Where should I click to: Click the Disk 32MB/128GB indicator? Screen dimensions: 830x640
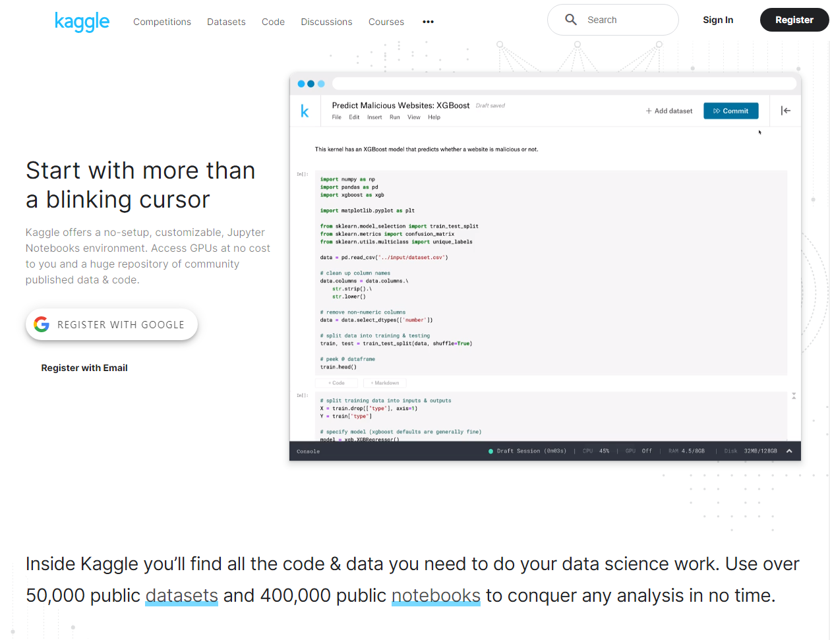[751, 451]
